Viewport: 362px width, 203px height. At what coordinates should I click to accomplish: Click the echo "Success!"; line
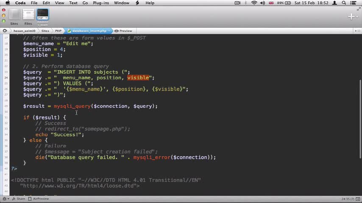pyautogui.click(x=60, y=134)
